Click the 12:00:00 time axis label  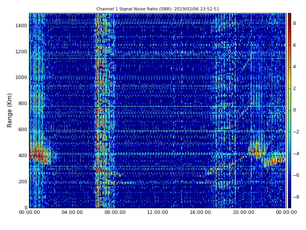click(x=158, y=212)
